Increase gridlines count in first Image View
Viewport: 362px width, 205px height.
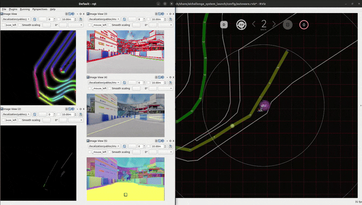coord(54,19)
